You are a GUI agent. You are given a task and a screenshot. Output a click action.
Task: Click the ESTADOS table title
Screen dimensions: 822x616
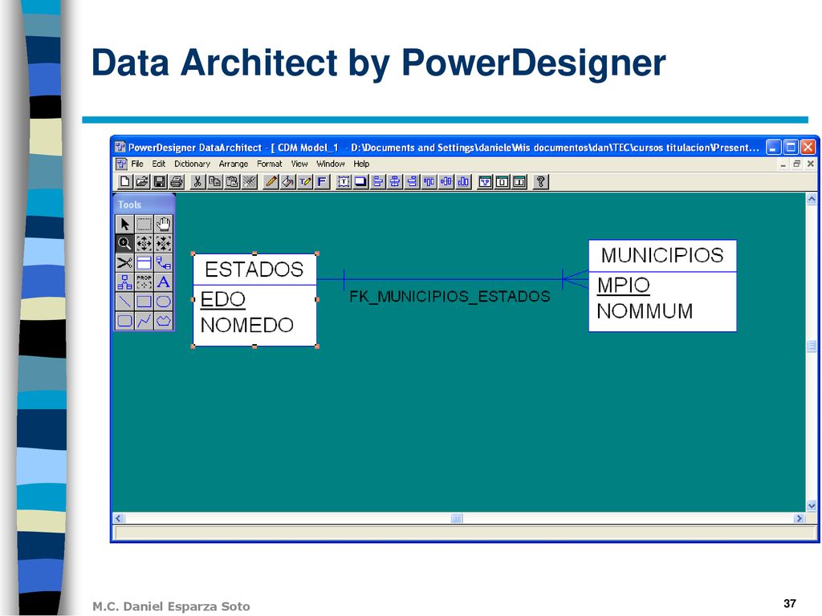click(254, 269)
